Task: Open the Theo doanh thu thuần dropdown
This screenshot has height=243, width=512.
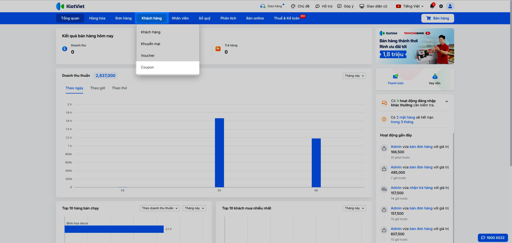Action: tap(160, 208)
